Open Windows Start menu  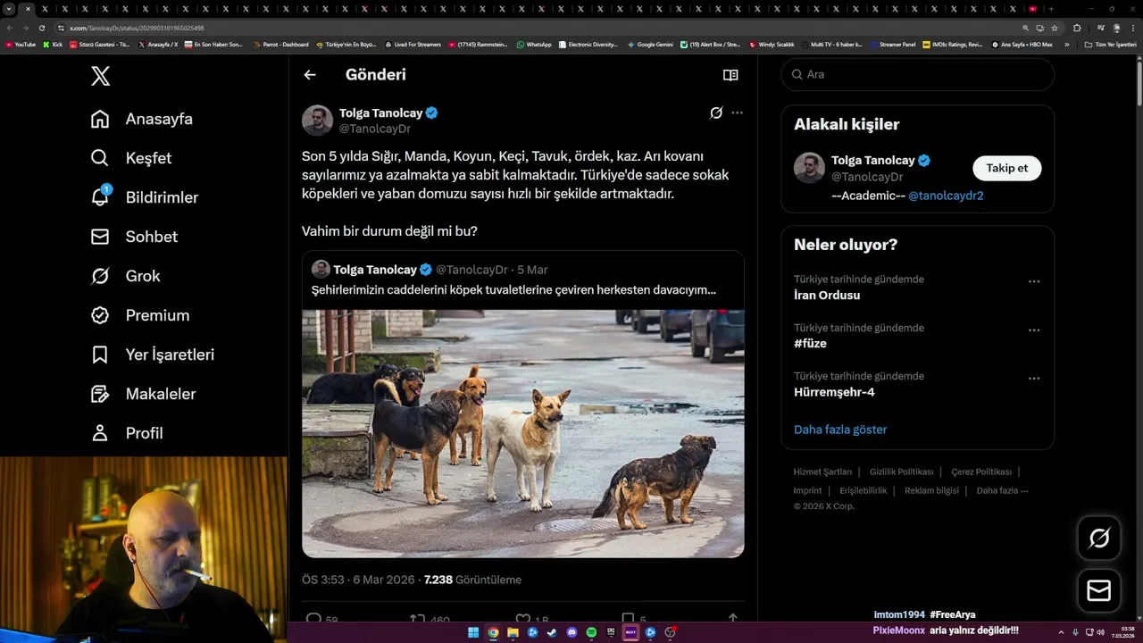pyautogui.click(x=473, y=632)
